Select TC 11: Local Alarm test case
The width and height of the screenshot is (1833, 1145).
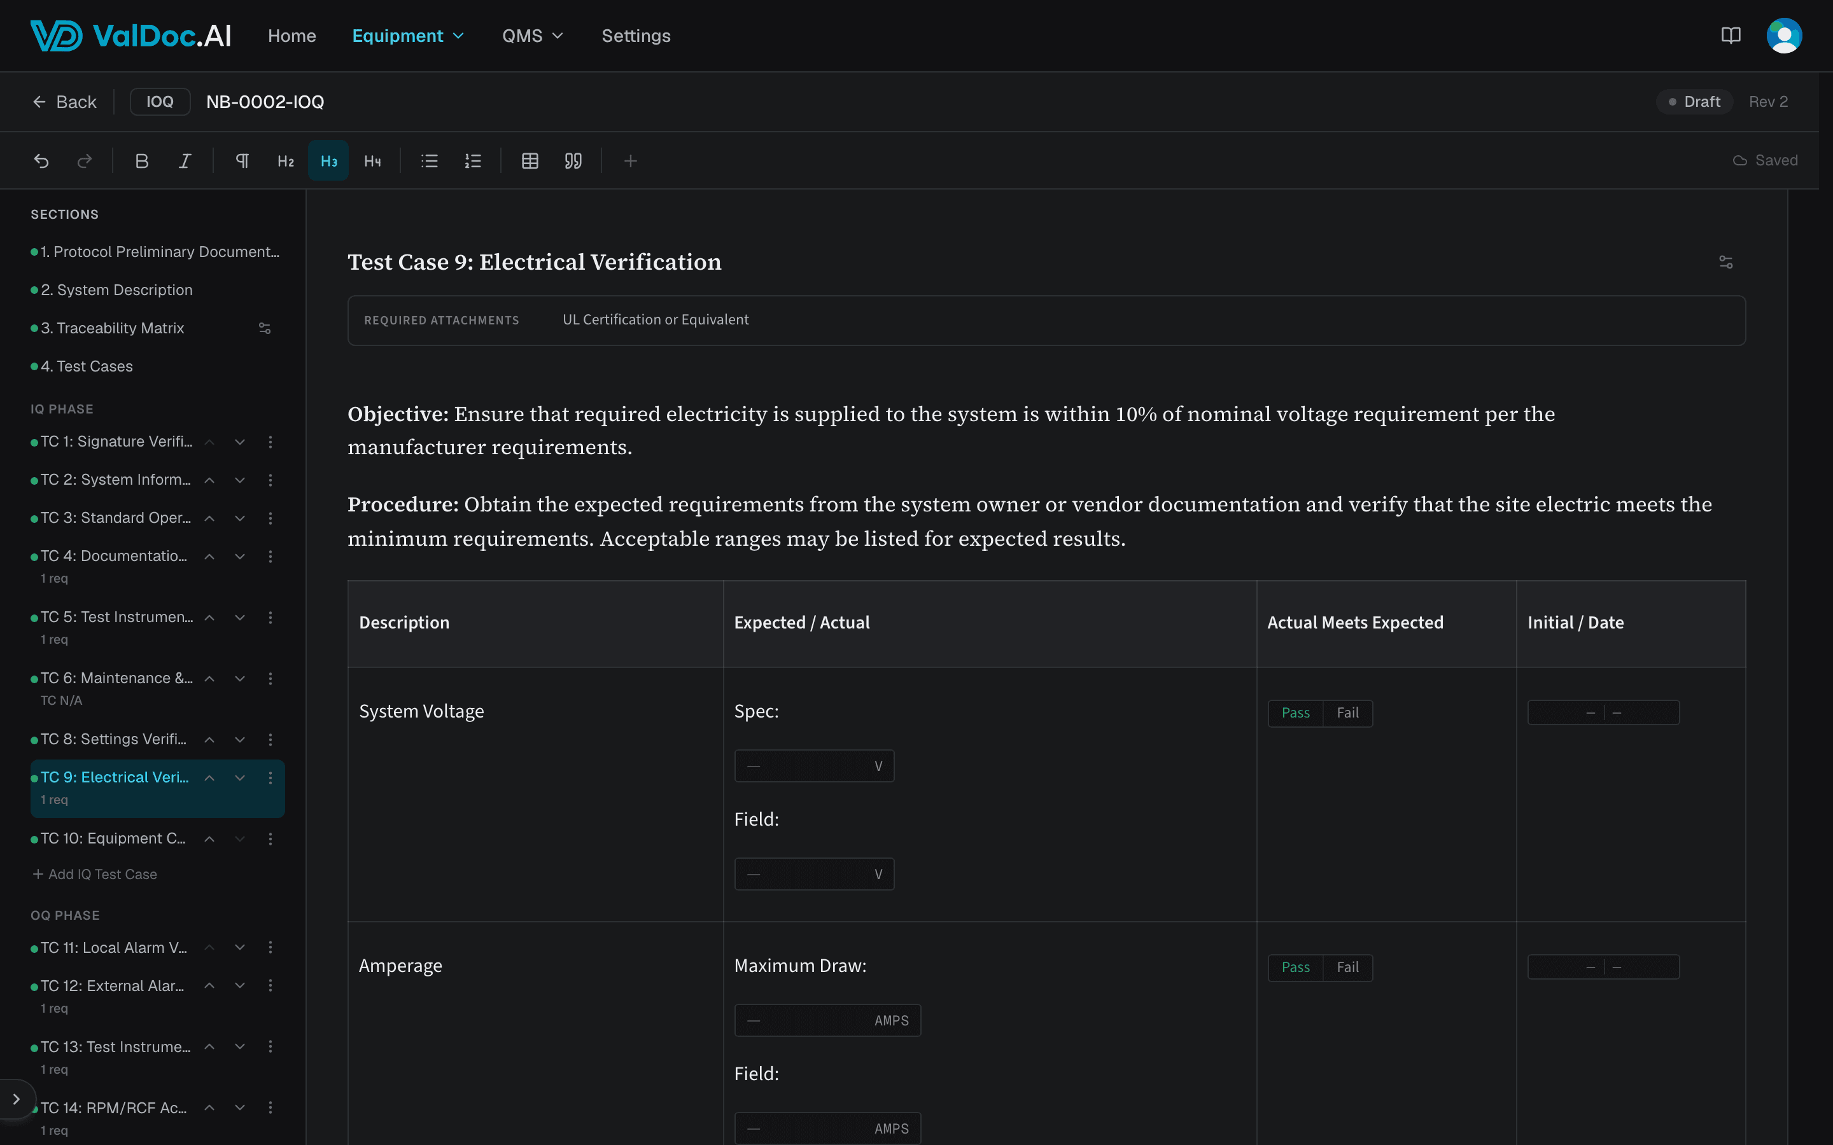tap(114, 947)
